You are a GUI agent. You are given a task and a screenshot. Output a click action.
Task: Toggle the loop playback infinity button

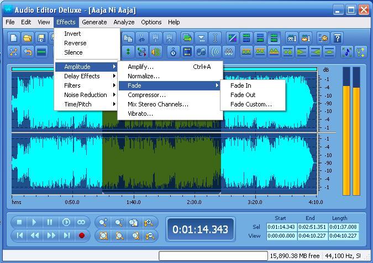coord(81,222)
